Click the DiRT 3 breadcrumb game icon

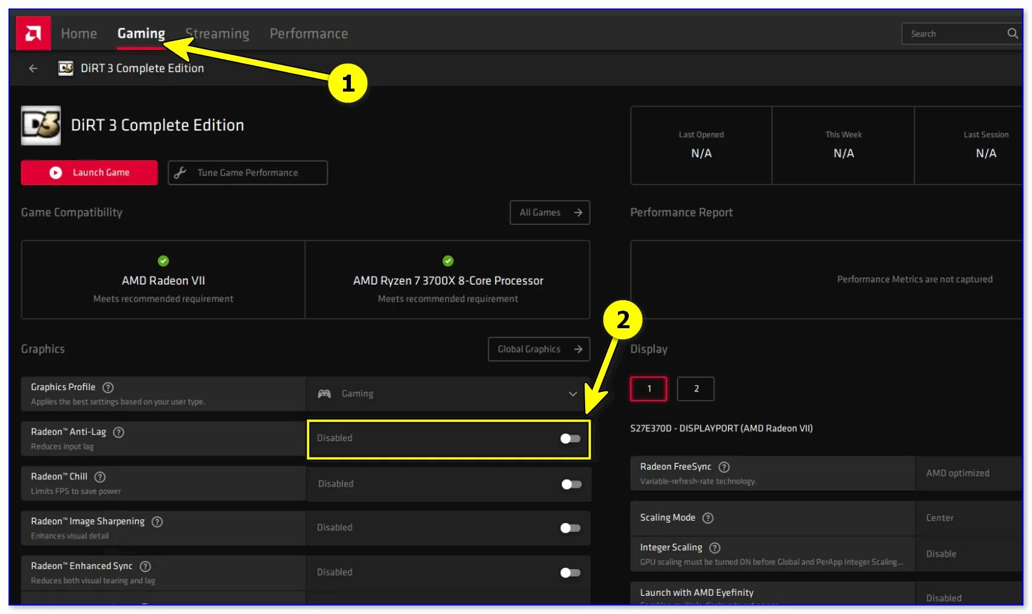pos(66,68)
